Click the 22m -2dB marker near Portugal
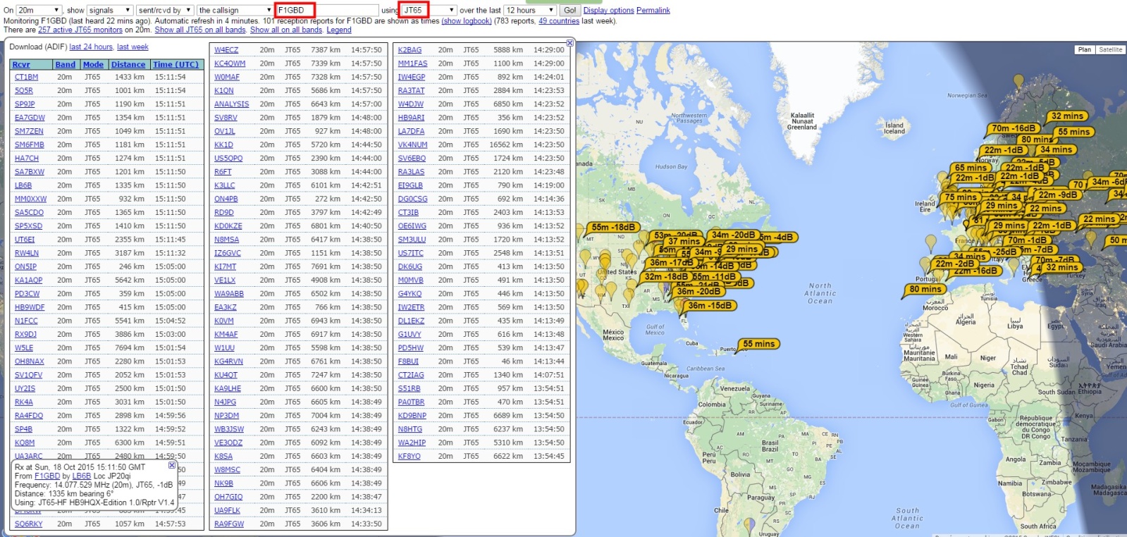This screenshot has width=1127, height=537. (x=954, y=264)
